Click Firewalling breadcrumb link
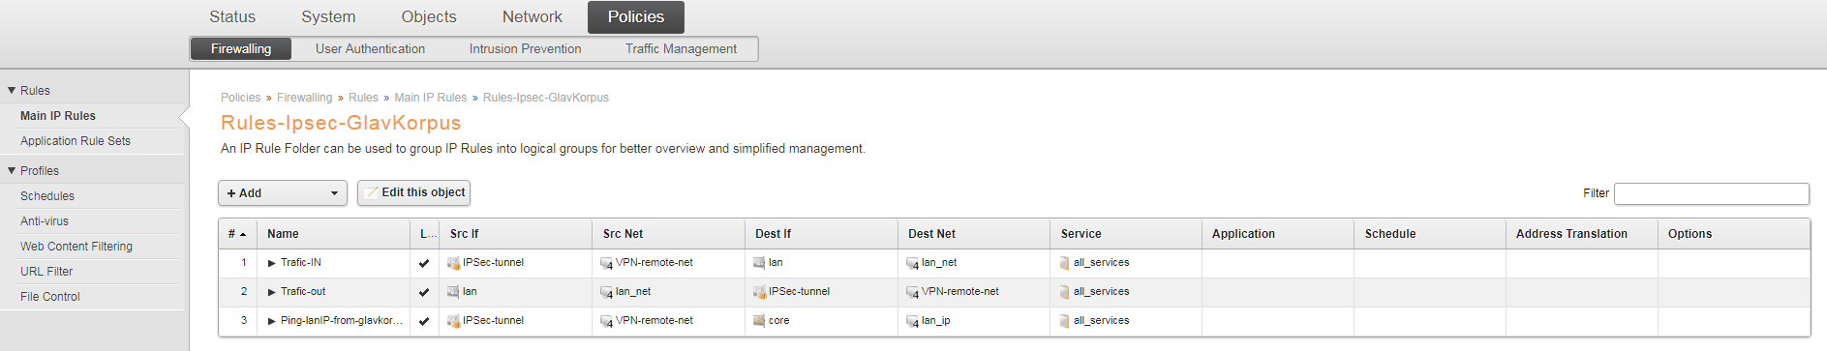 click(x=304, y=98)
